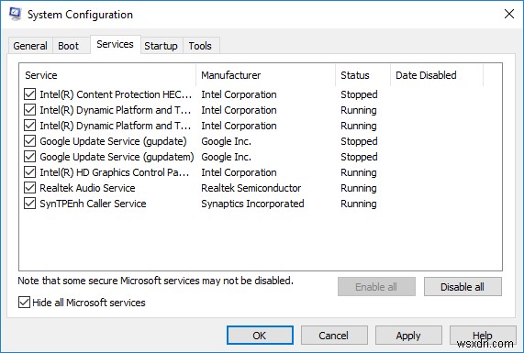Close the System Configuration window
Screen dimensions: 524x353
click(x=509, y=14)
